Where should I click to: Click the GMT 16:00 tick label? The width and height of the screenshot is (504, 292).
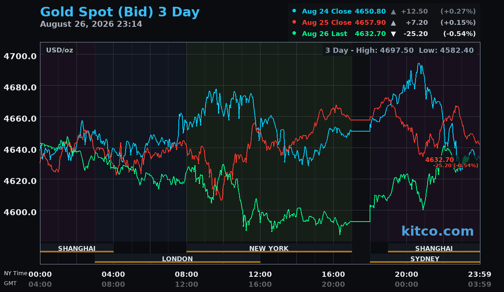point(260,284)
